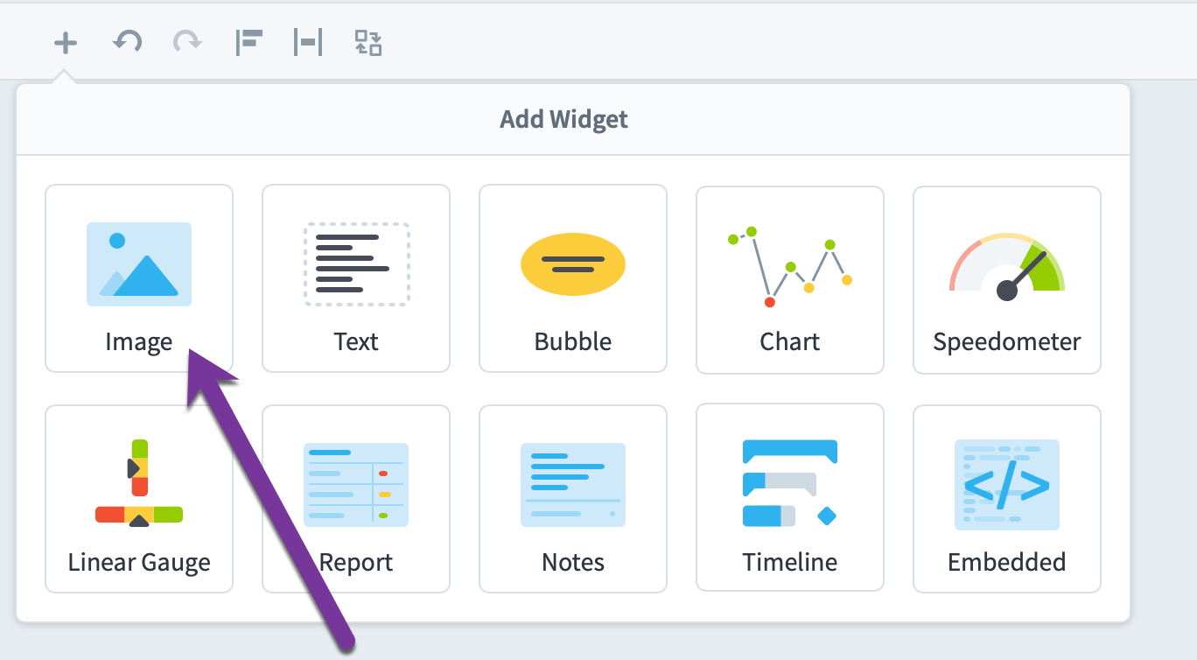Insert a Chart widget
The height and width of the screenshot is (660, 1197).
click(x=790, y=279)
